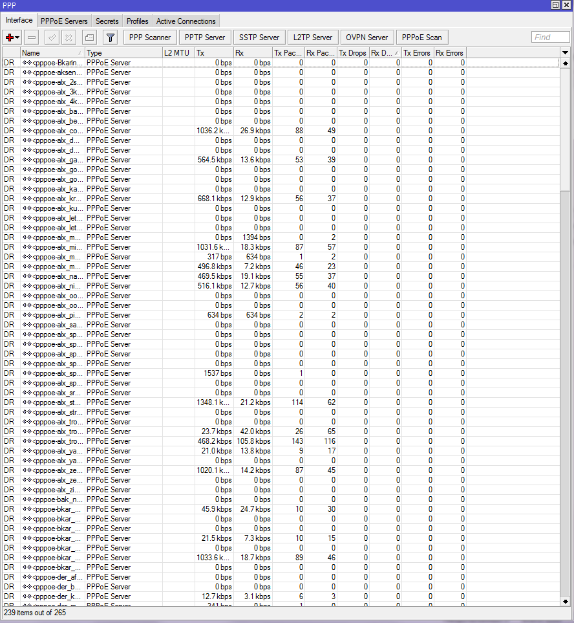The width and height of the screenshot is (574, 623).
Task: Click the 1036.2 k Tx value
Action: click(213, 131)
